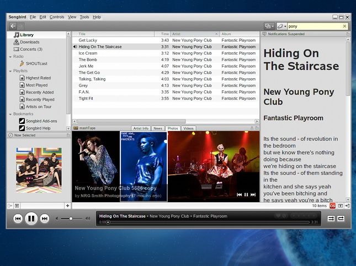Sort tracks by the Artist column

195,34
